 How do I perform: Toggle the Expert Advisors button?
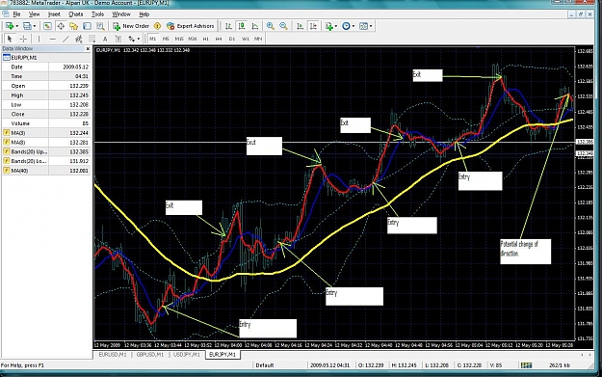coord(191,26)
